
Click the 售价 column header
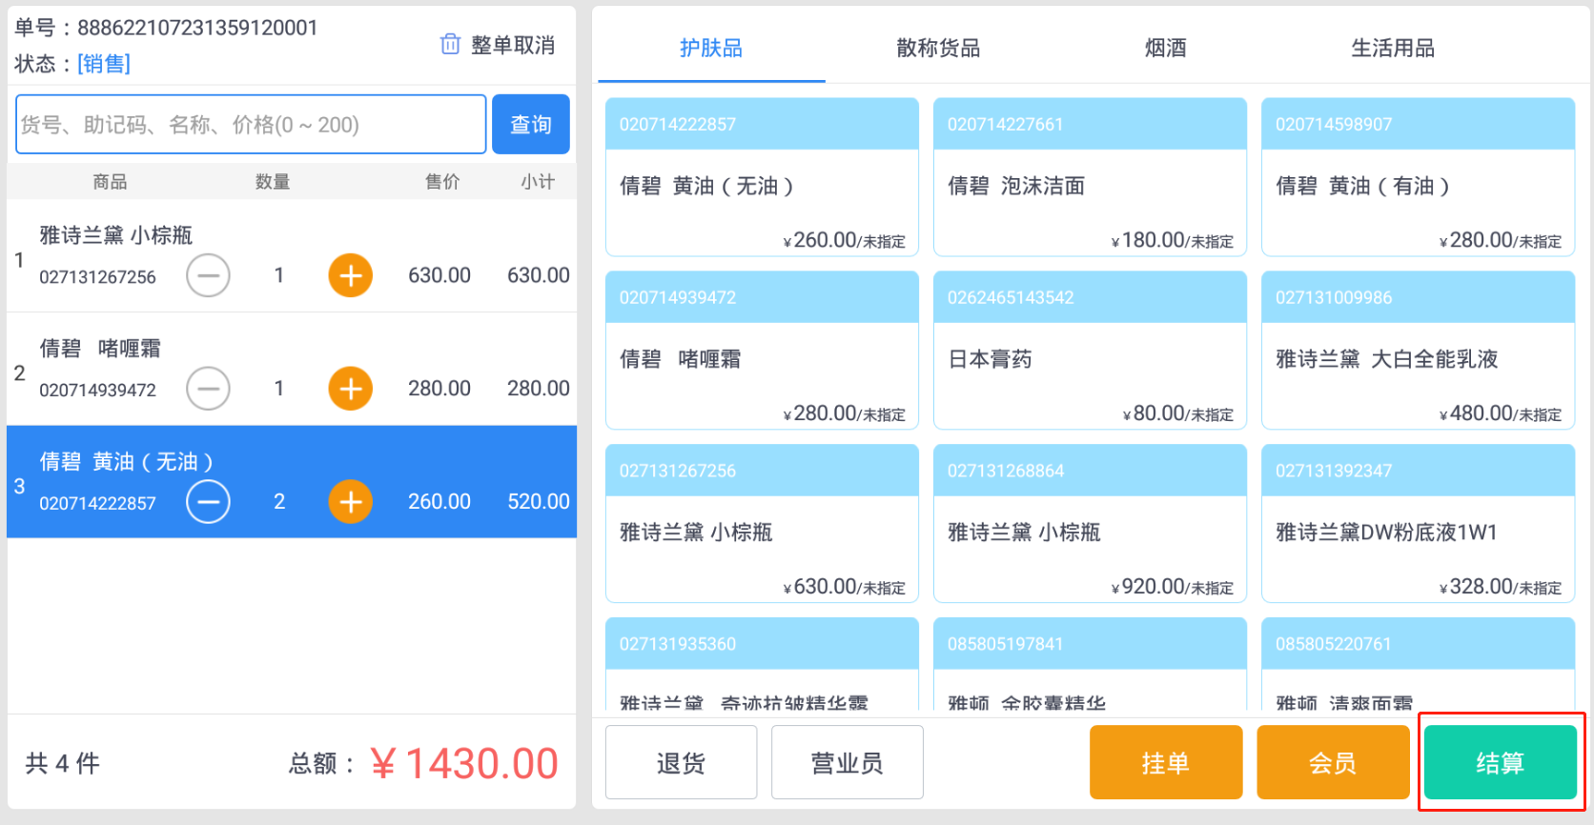coord(442,181)
